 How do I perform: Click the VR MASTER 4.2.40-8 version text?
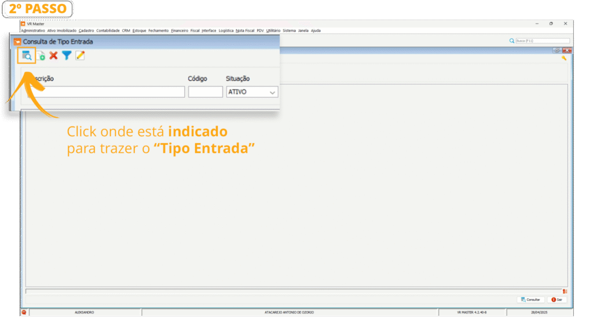pos(471,313)
